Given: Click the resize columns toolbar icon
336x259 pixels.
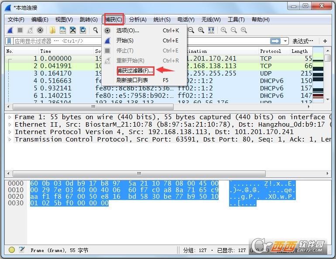Looking at the screenshot, I should point(211,30).
